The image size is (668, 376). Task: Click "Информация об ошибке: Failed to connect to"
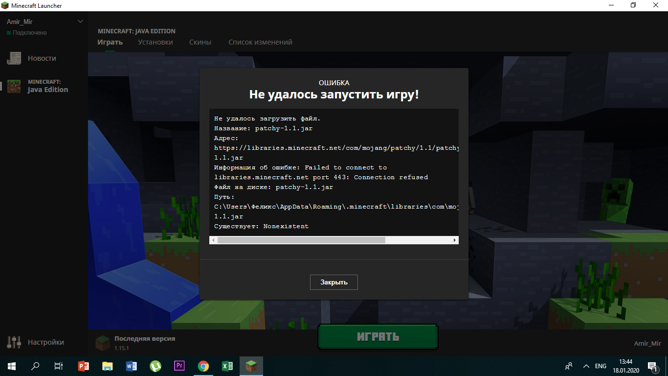point(300,167)
